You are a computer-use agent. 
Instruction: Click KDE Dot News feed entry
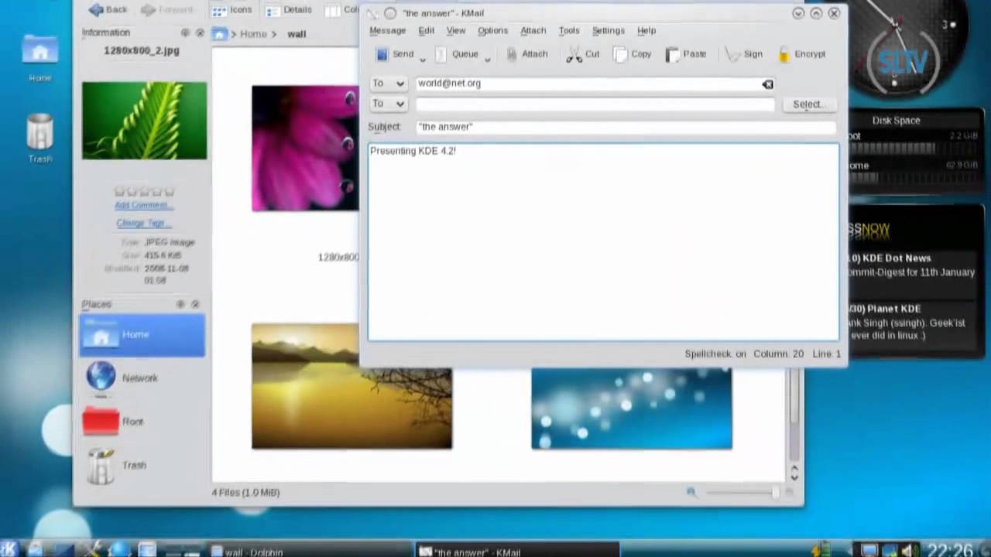click(913, 265)
